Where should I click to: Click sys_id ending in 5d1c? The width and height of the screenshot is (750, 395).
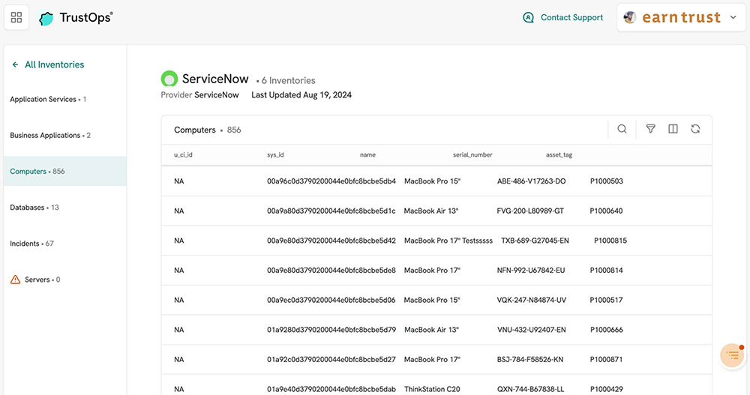click(x=331, y=211)
